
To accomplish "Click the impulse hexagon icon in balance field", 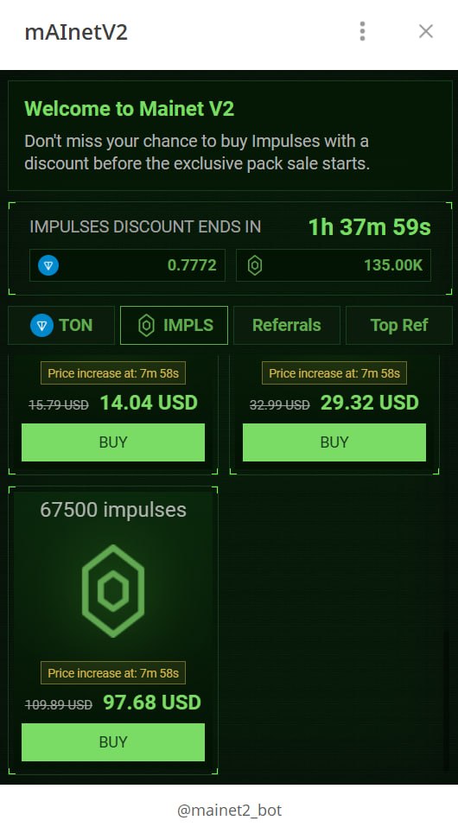I will (255, 265).
